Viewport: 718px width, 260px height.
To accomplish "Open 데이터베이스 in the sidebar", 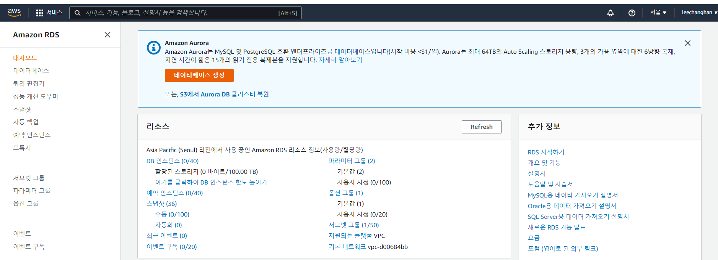I will pos(31,71).
